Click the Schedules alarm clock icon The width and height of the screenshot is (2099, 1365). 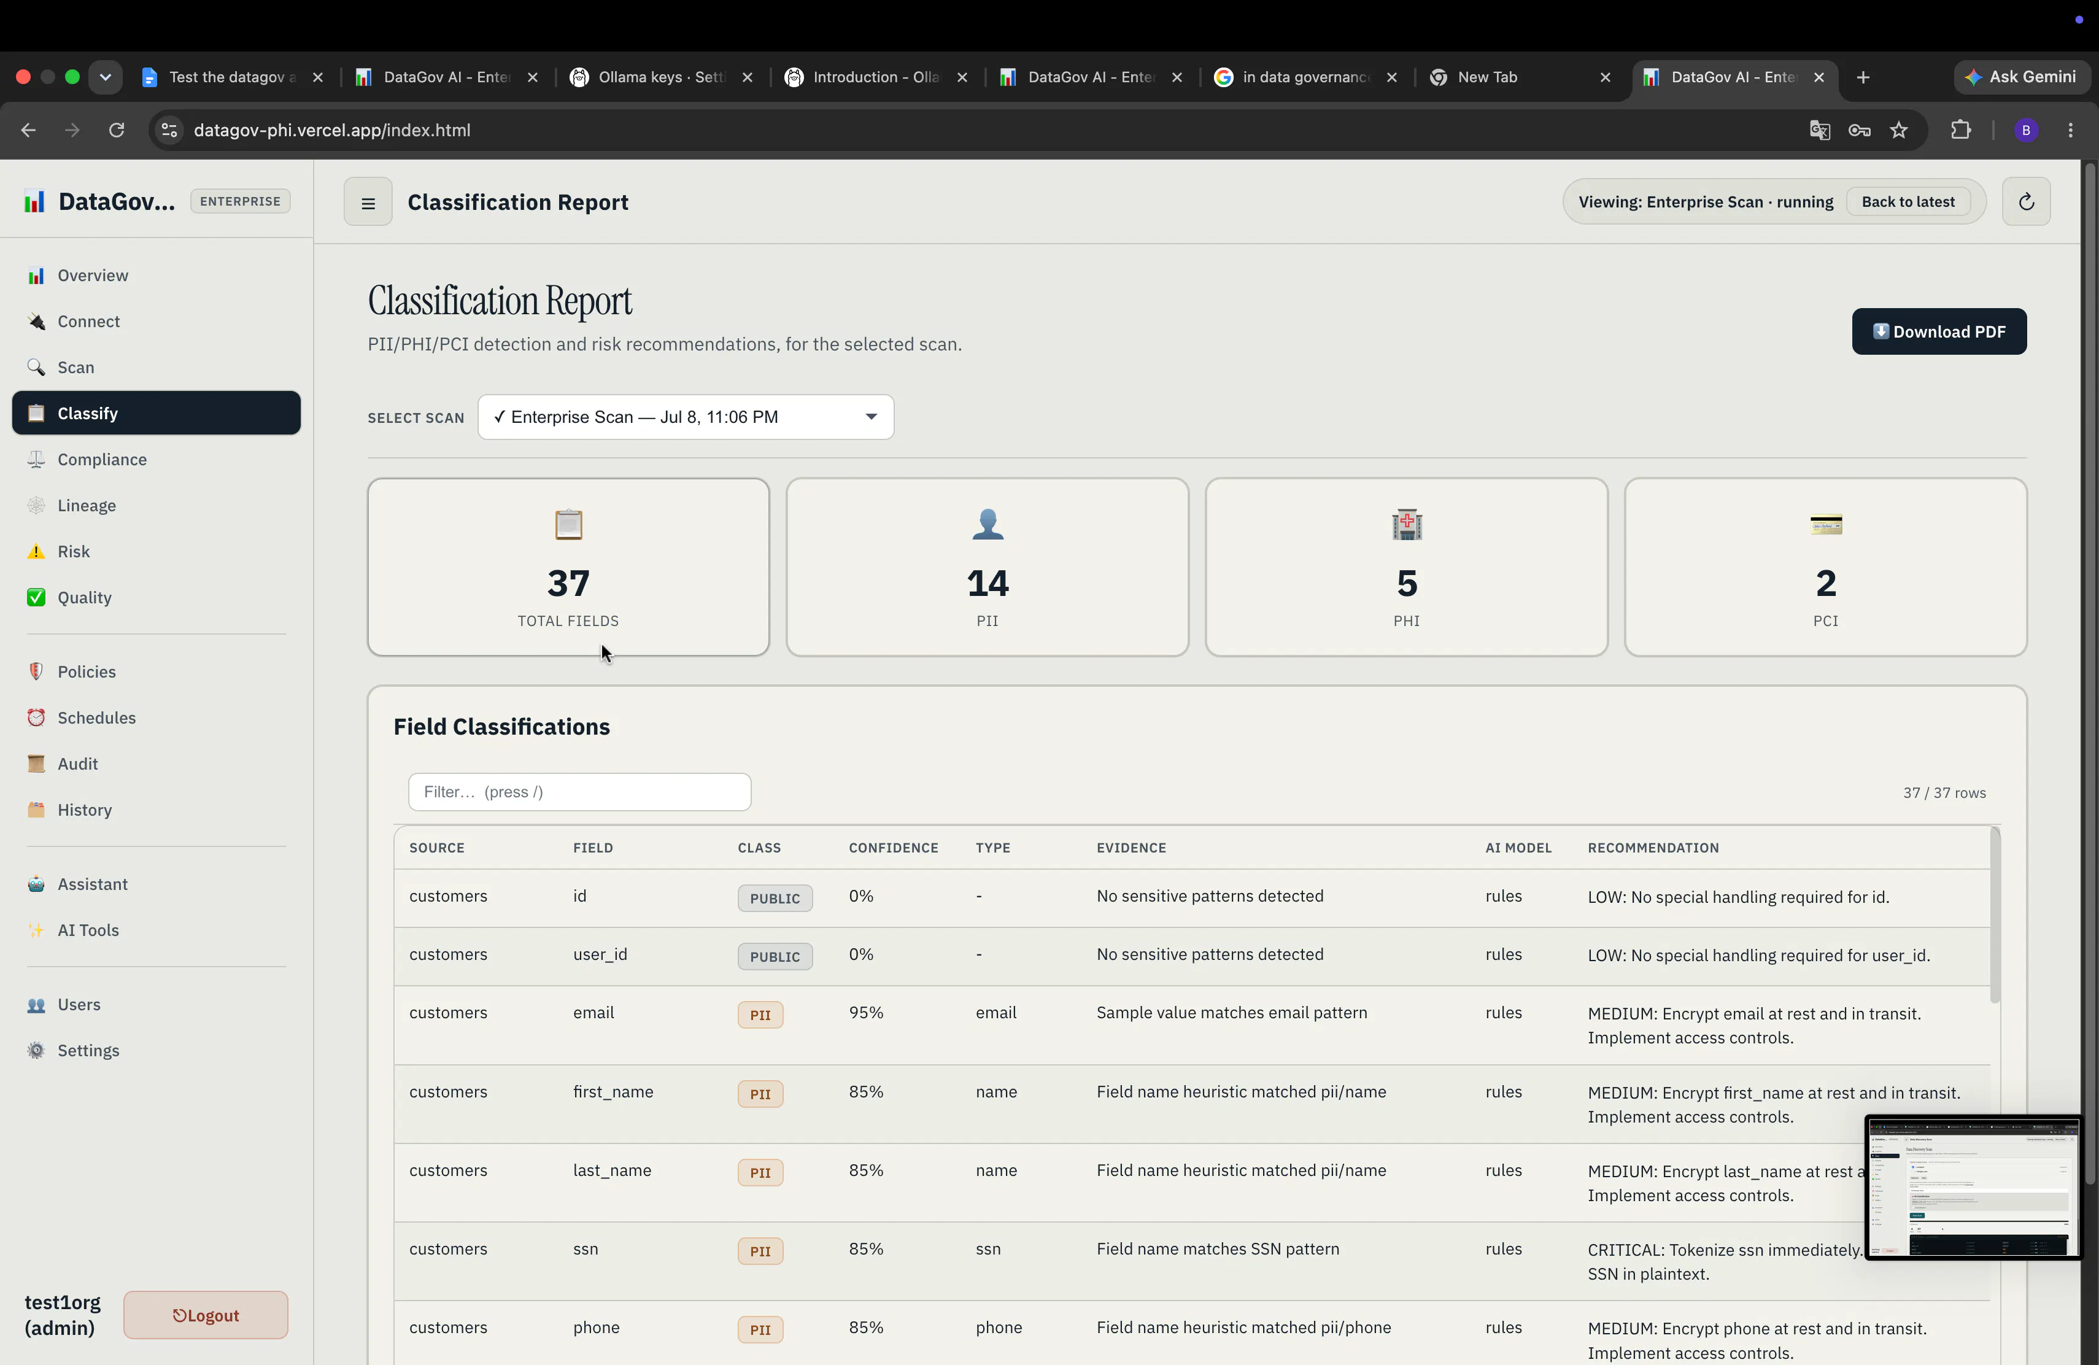(36, 717)
